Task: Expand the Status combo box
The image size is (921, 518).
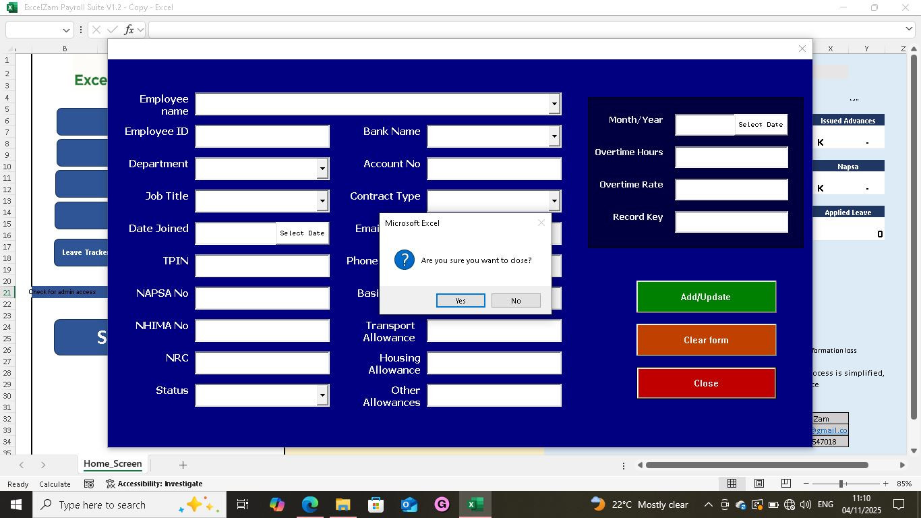Action: 322,395
